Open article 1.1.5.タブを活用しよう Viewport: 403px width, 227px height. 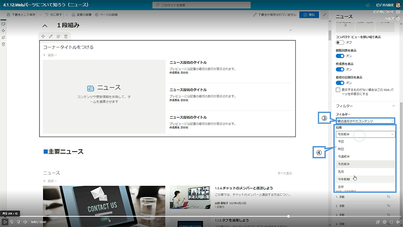coord(232,220)
